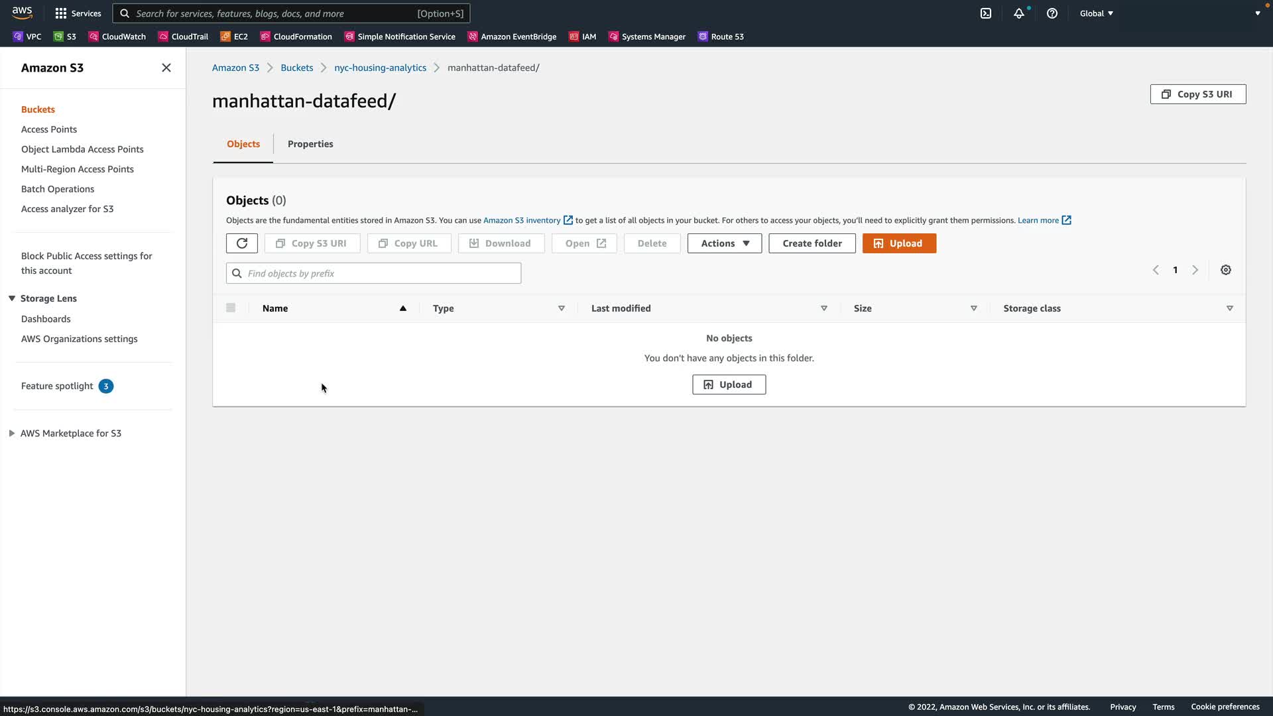Click the refresh objects icon button

[241, 243]
